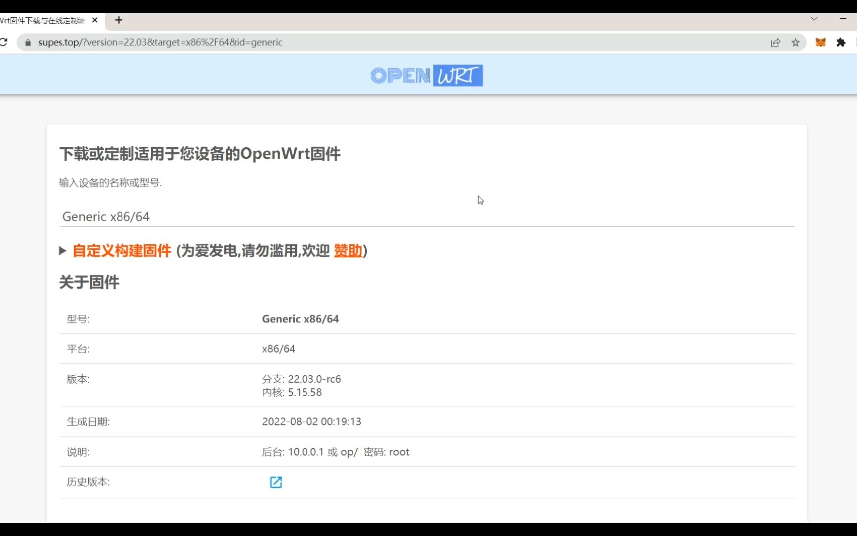This screenshot has height=536, width=857.
Task: Focus the device name field showing Generic x86/64
Action: 427,217
